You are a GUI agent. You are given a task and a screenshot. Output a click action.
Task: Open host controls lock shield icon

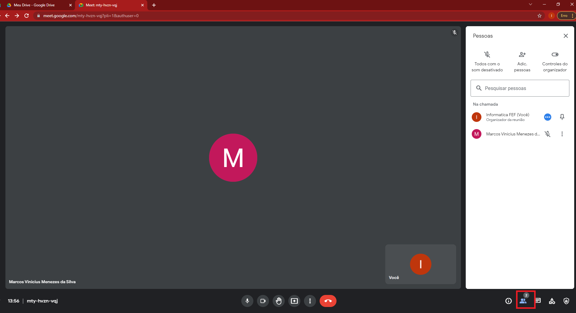pyautogui.click(x=566, y=301)
